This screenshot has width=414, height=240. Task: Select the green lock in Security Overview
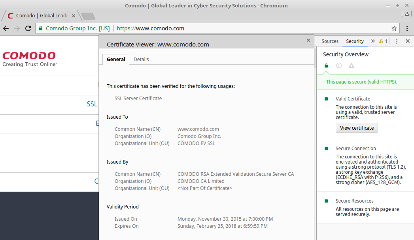click(x=326, y=66)
